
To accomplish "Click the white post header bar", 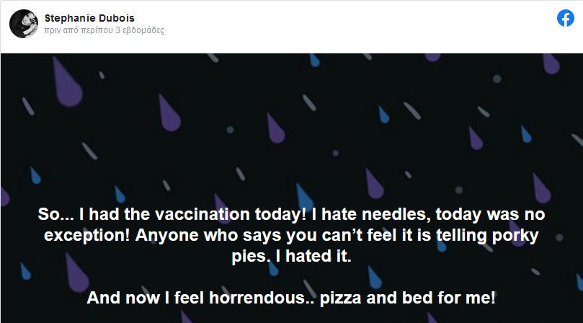I will coord(291,27).
